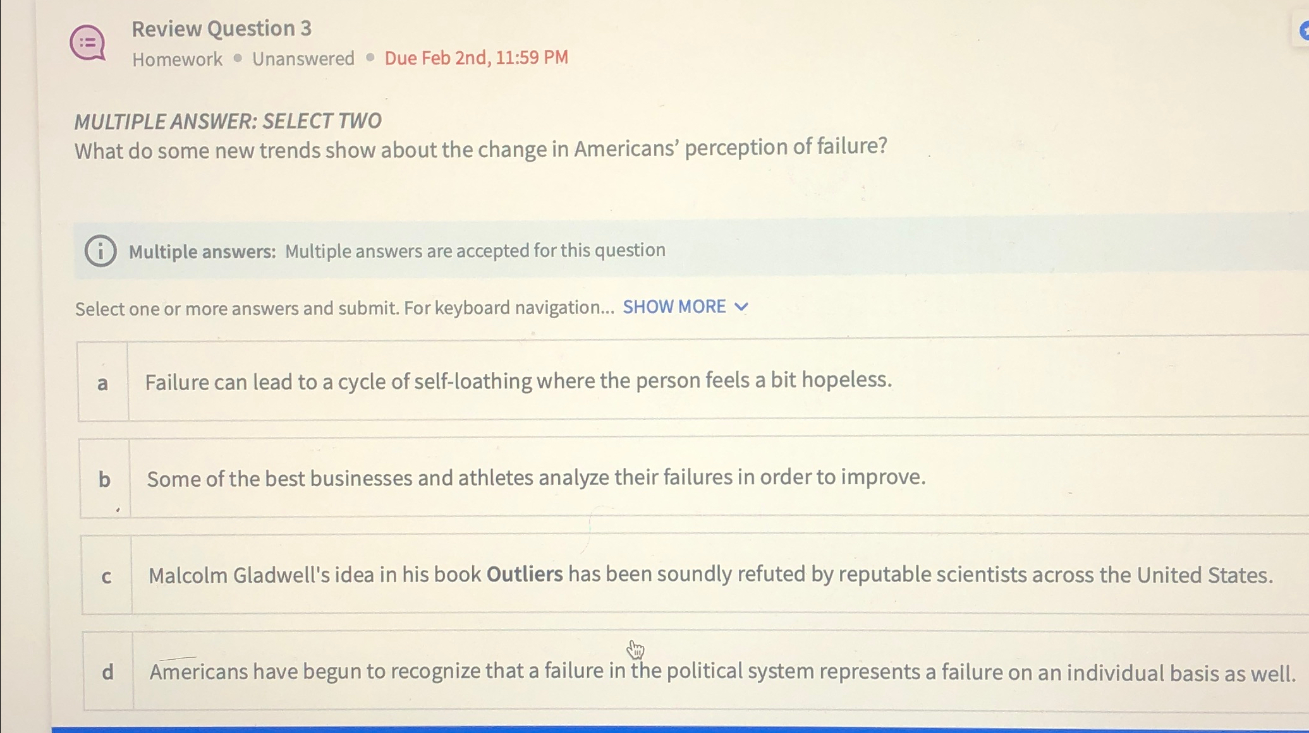Viewport: 1309px width, 733px height.
Task: Select answer choice a about self-loathing
Action: [518, 381]
